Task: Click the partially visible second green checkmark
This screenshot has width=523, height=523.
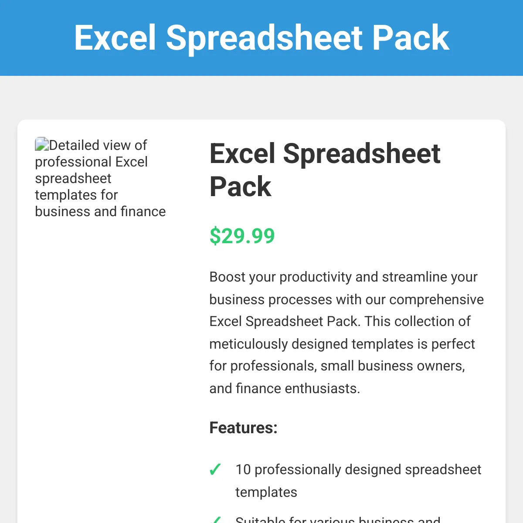Action: 215,520
